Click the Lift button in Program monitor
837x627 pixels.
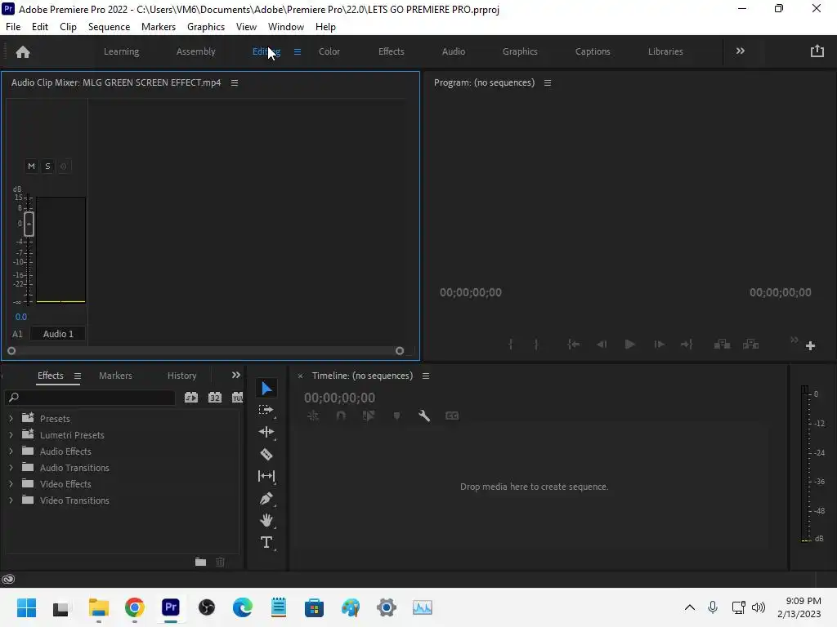coord(723,345)
